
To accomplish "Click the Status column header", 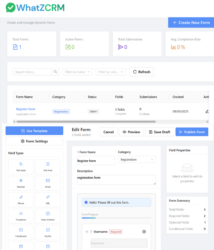I will pyautogui.click(x=92, y=97).
